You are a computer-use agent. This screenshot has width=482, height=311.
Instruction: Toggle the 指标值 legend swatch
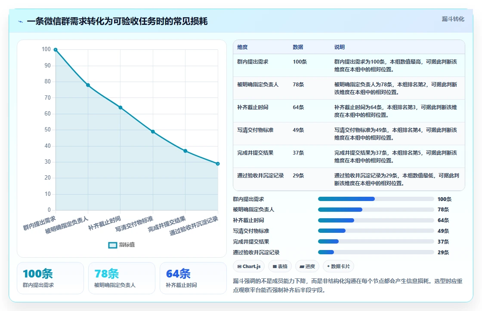tap(113, 245)
